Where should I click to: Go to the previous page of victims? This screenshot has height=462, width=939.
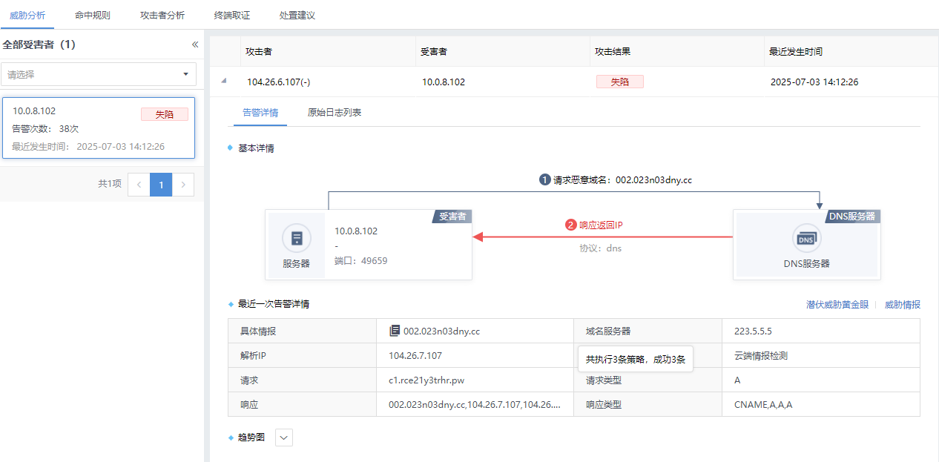[x=139, y=184]
